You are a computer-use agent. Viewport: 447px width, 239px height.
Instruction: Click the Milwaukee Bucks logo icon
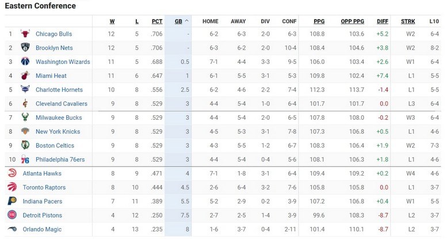(x=25, y=117)
